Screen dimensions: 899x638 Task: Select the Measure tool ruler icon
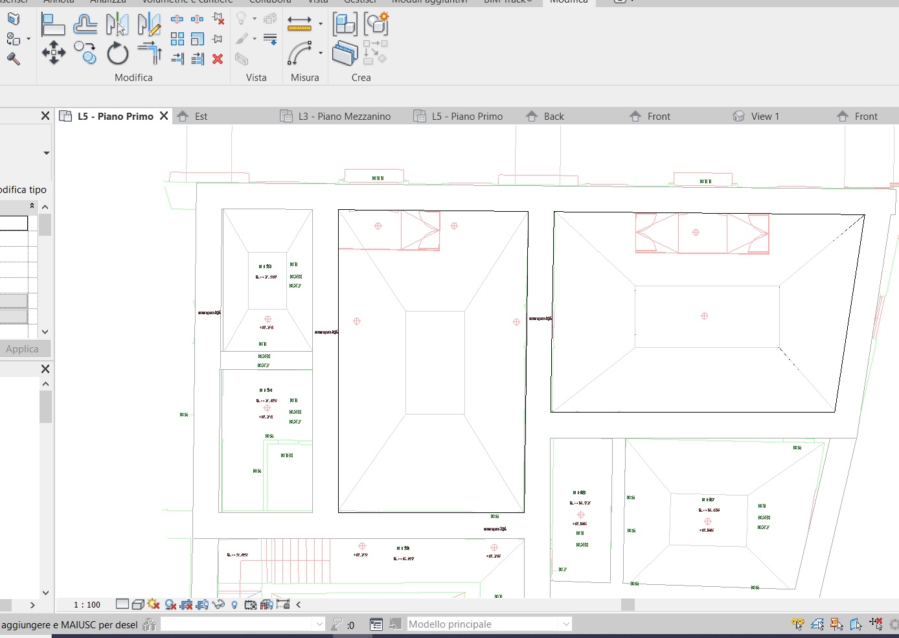point(301,23)
